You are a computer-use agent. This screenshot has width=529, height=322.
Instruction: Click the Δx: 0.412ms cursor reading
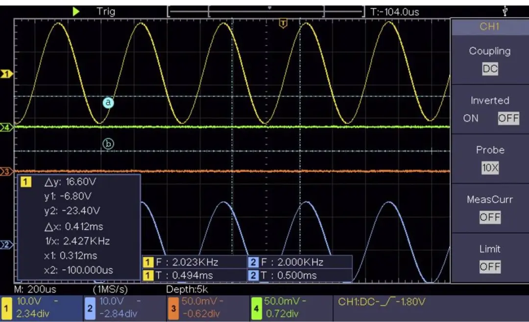pyautogui.click(x=74, y=227)
